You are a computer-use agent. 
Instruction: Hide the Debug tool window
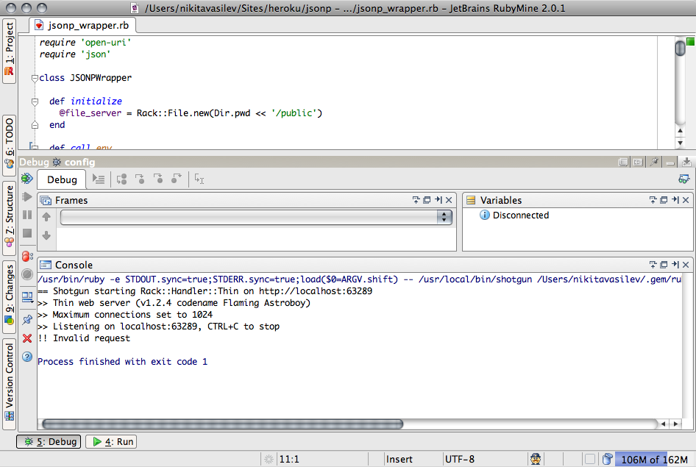(670, 163)
